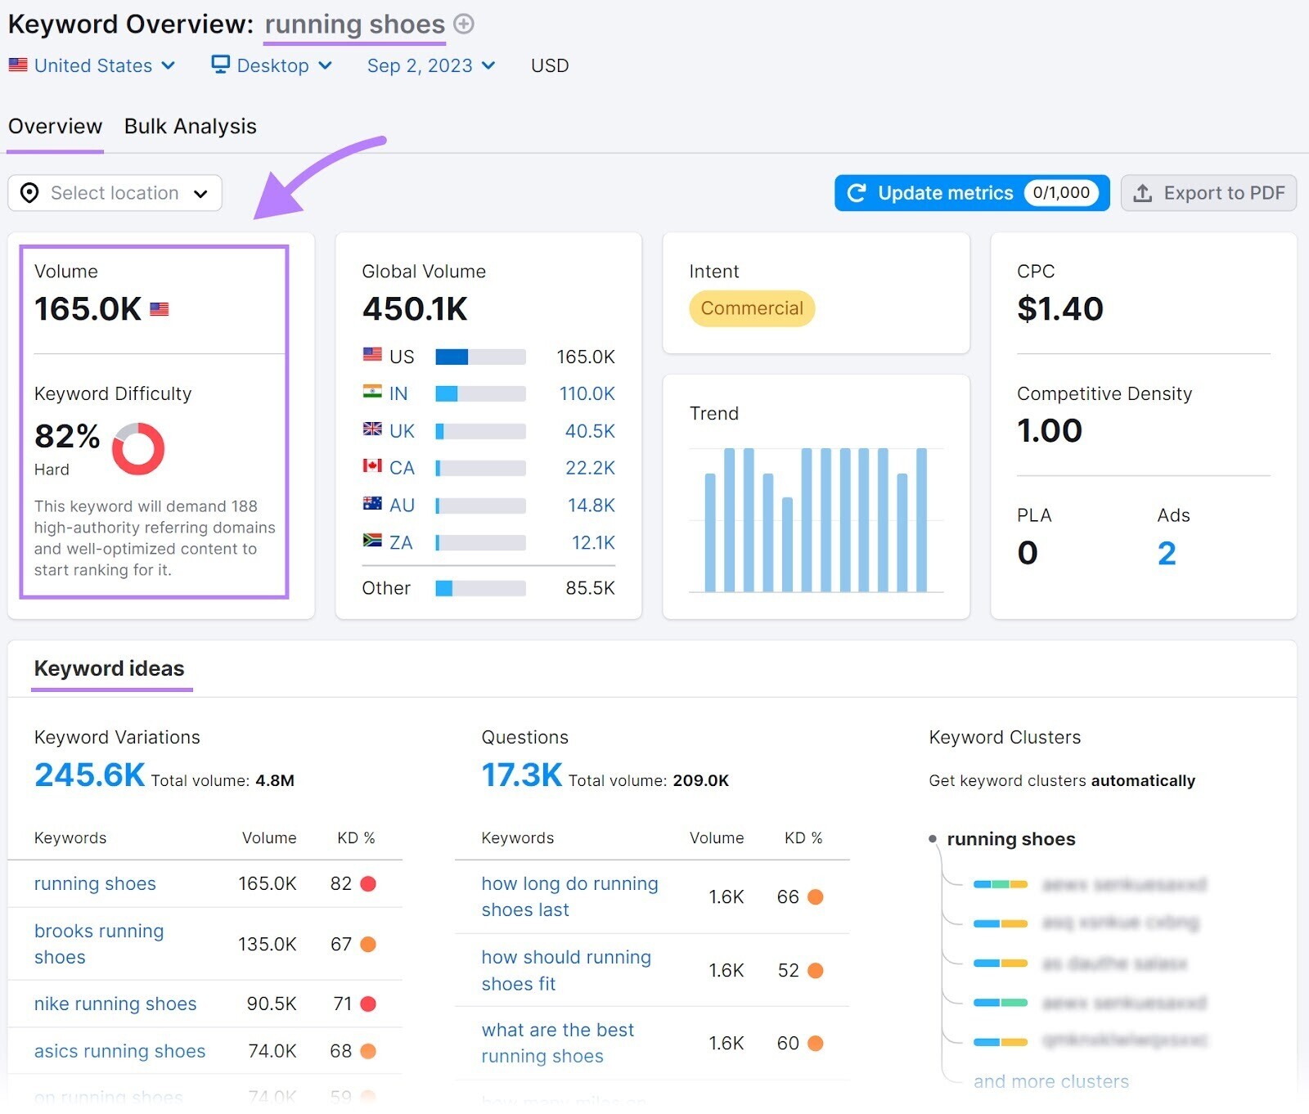Image resolution: width=1309 pixels, height=1114 pixels.
Task: Click the orange KD dot for brooks running shoes
Action: [370, 945]
